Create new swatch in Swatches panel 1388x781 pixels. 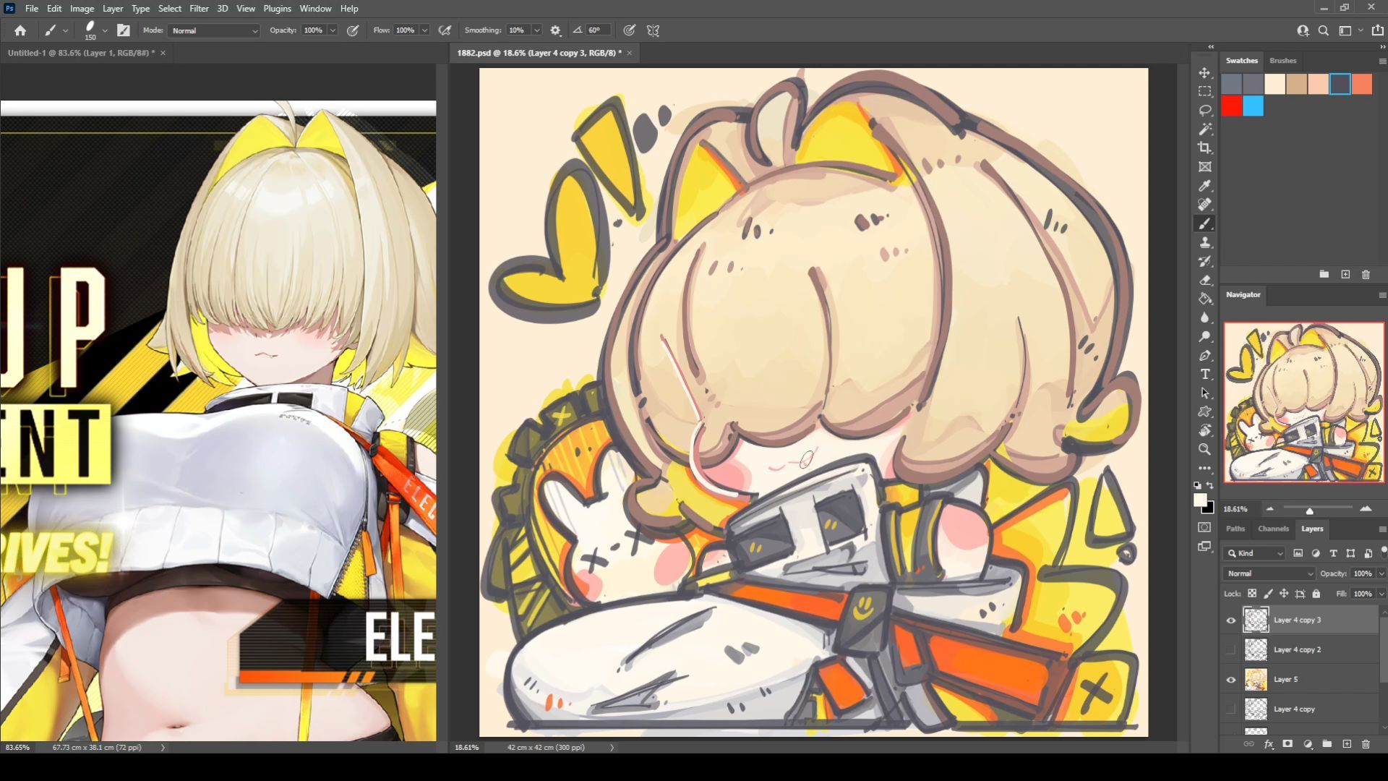(1345, 275)
